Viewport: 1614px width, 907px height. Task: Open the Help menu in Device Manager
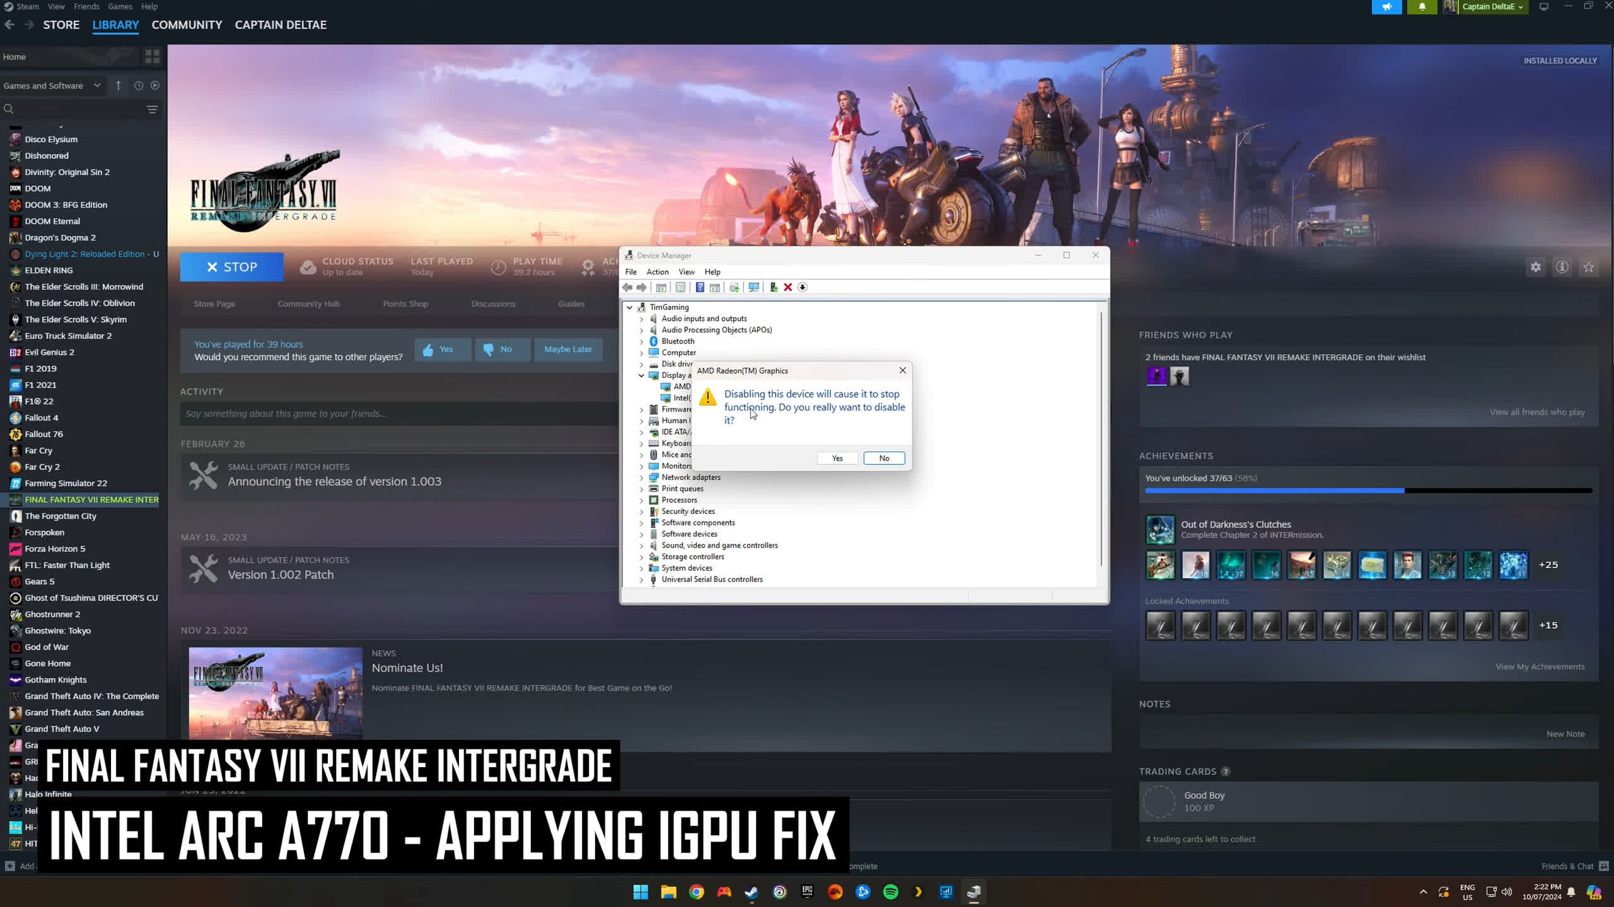coord(712,271)
